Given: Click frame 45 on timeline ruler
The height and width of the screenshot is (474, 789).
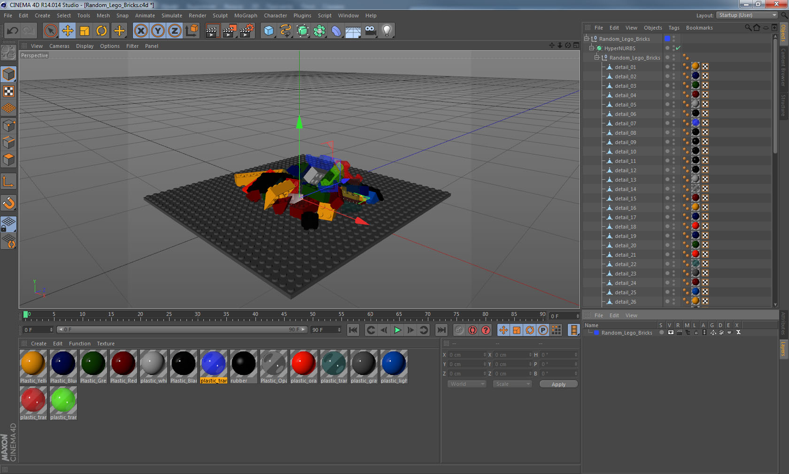Looking at the screenshot, I should click(x=284, y=315).
